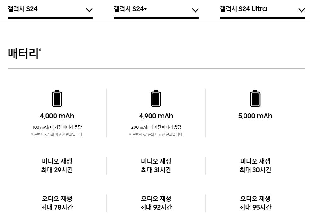Switch to the Galaxy S24 Ultra column
The width and height of the screenshot is (310, 223).
[x=244, y=9]
